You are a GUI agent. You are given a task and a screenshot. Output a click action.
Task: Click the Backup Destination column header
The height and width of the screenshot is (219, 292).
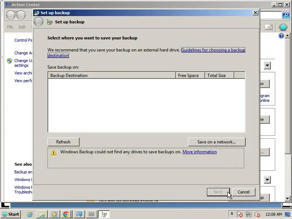pyautogui.click(x=112, y=76)
